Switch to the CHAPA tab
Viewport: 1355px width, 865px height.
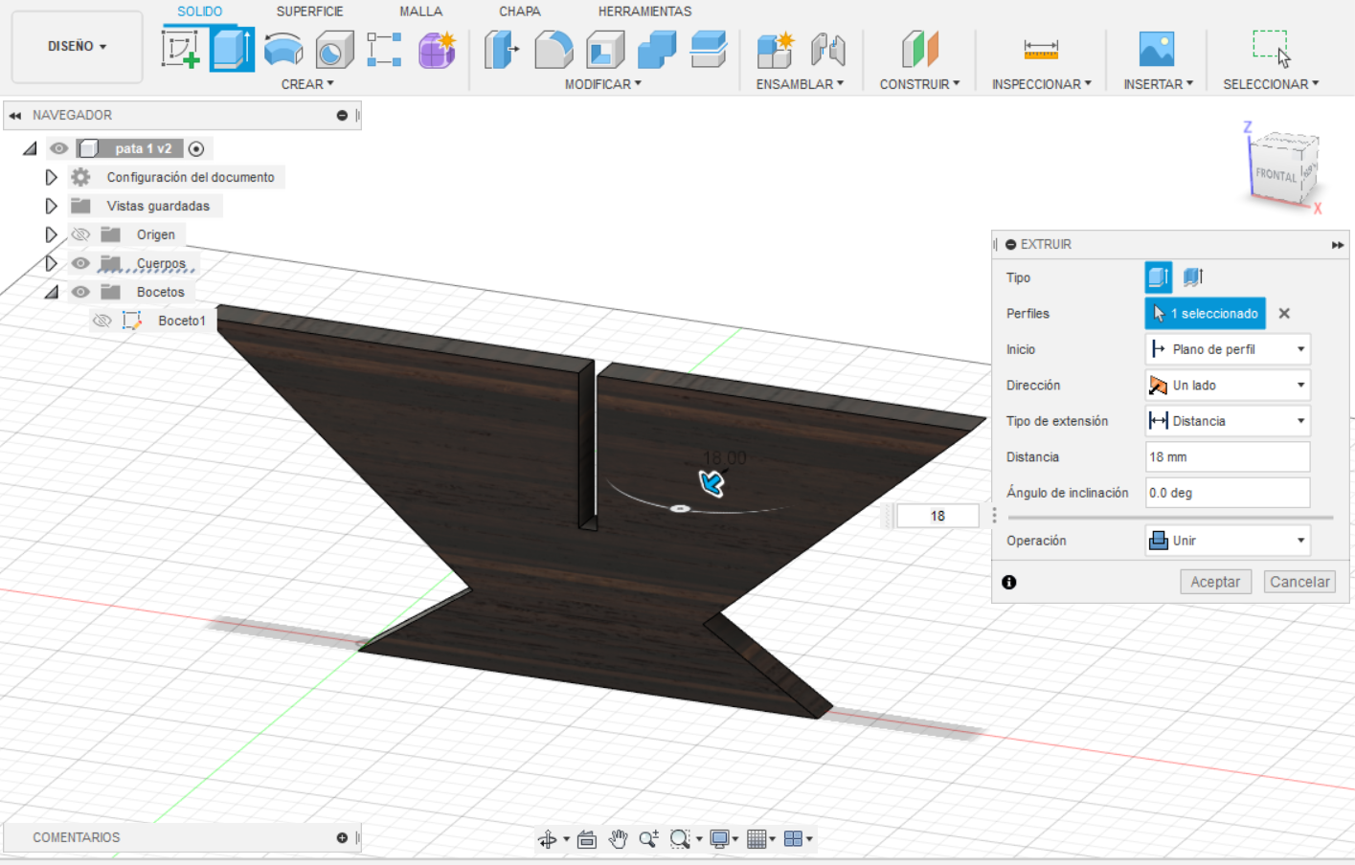pos(519,11)
